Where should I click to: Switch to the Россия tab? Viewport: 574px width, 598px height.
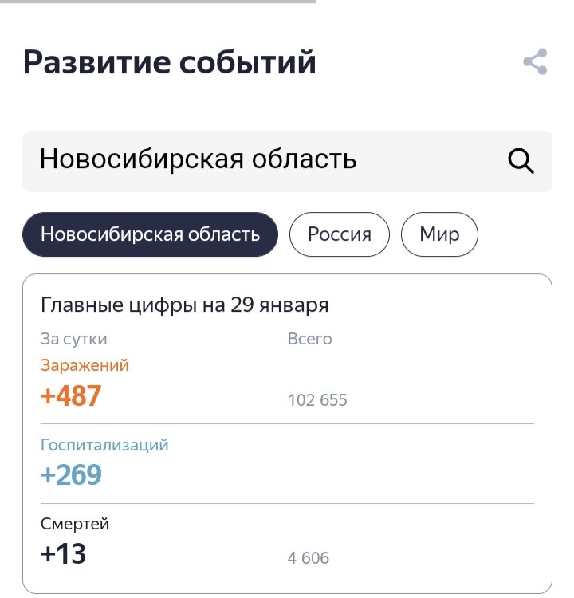click(x=340, y=234)
